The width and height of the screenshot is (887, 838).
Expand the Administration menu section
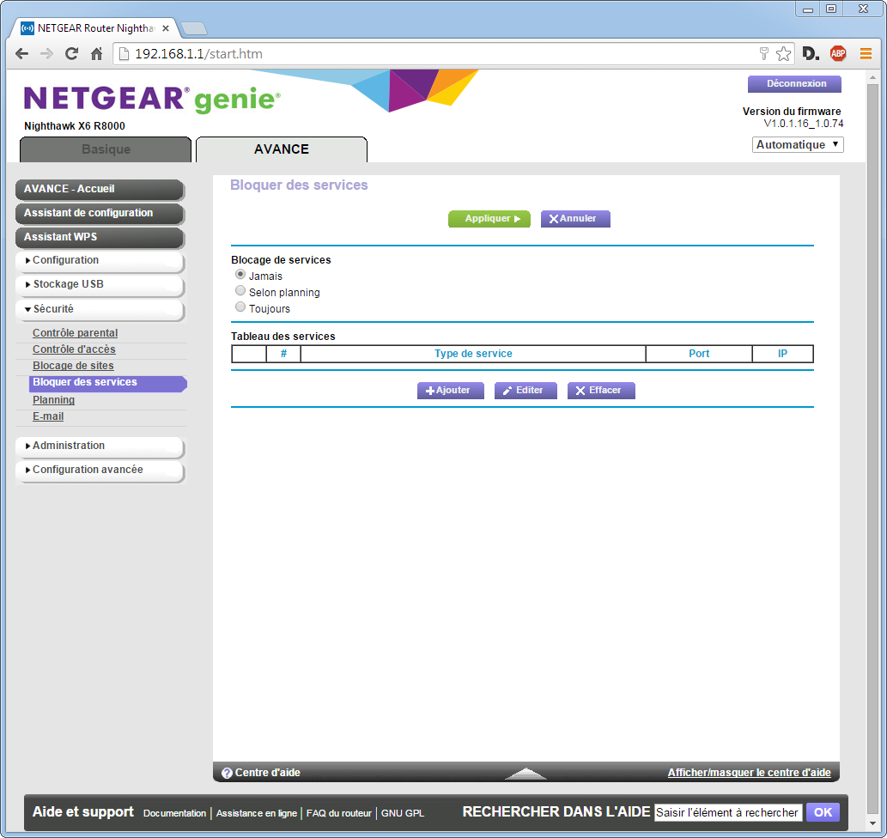(100, 446)
